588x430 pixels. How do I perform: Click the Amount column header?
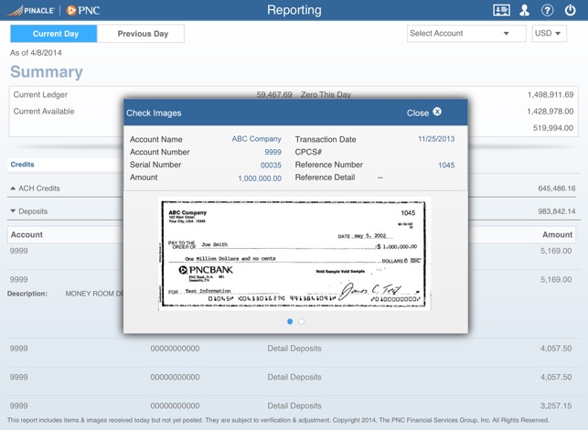tap(557, 234)
